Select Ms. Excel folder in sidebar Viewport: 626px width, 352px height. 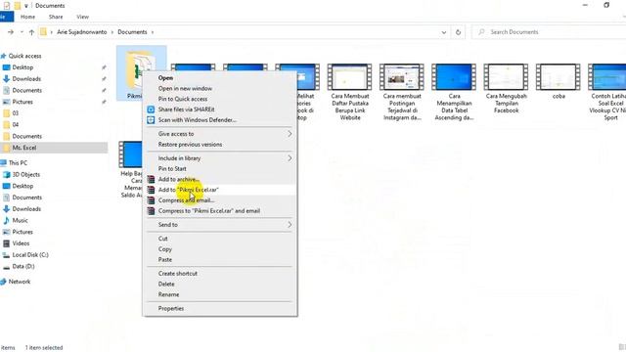[23, 148]
